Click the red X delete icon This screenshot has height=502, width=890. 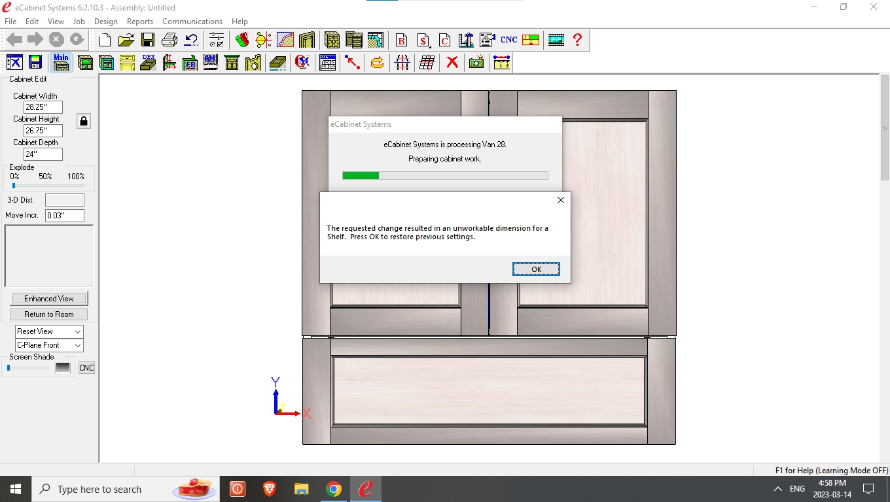452,63
